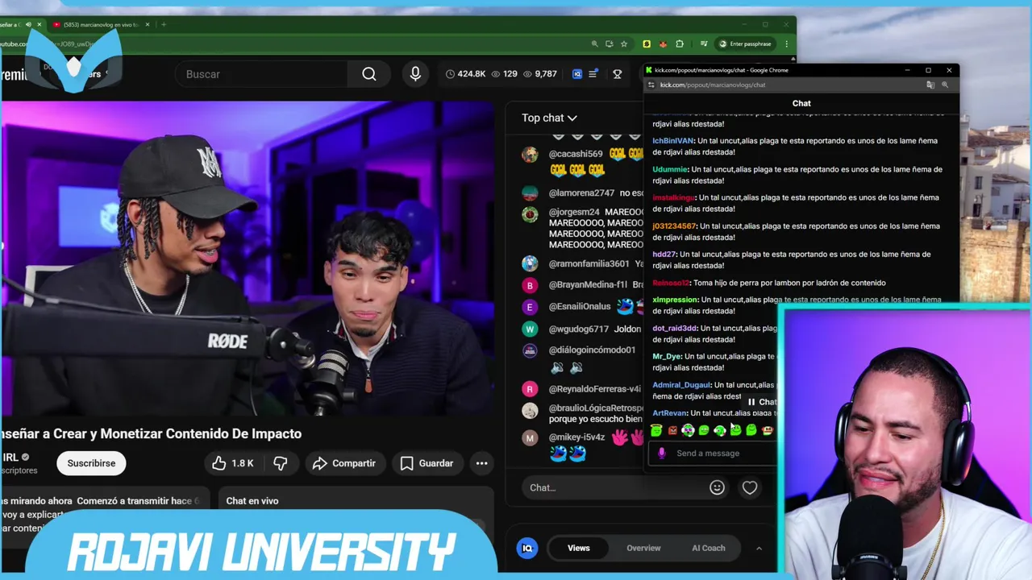Bookmark page with the star icon

(x=623, y=44)
